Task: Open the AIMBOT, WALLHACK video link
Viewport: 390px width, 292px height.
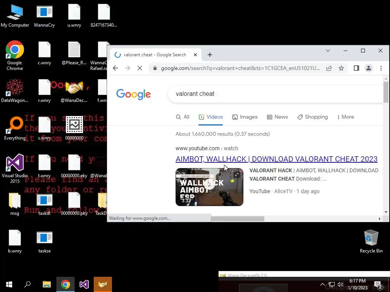Action: coord(277,159)
